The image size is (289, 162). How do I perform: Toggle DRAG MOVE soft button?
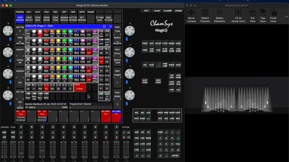coord(47,19)
